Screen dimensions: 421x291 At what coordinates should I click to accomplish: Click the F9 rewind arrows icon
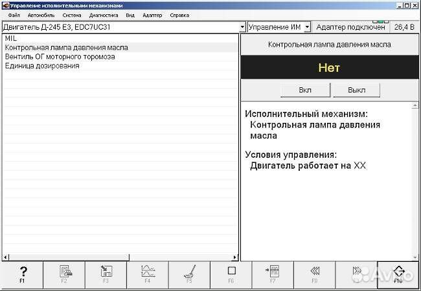tap(315, 273)
